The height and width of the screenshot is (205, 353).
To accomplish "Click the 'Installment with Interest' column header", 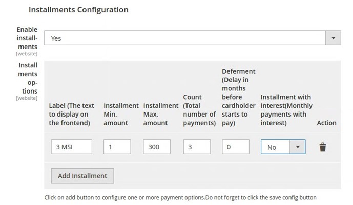I will 286,110.
